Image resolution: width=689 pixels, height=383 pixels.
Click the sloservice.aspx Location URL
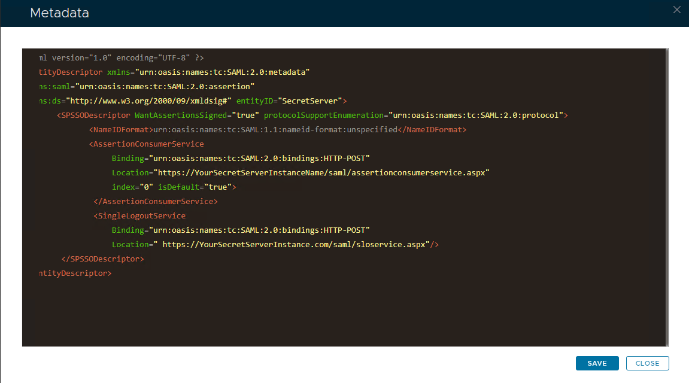[296, 245]
